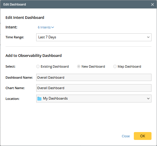
Task: Click the Location dropdown chevron arrow
Action: [148, 98]
